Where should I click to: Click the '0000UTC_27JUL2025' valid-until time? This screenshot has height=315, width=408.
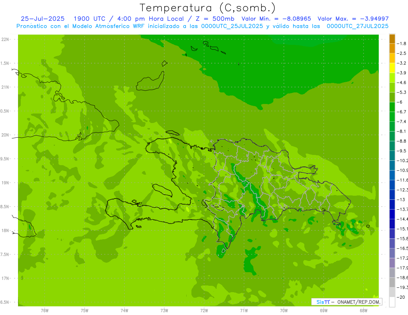point(357,26)
